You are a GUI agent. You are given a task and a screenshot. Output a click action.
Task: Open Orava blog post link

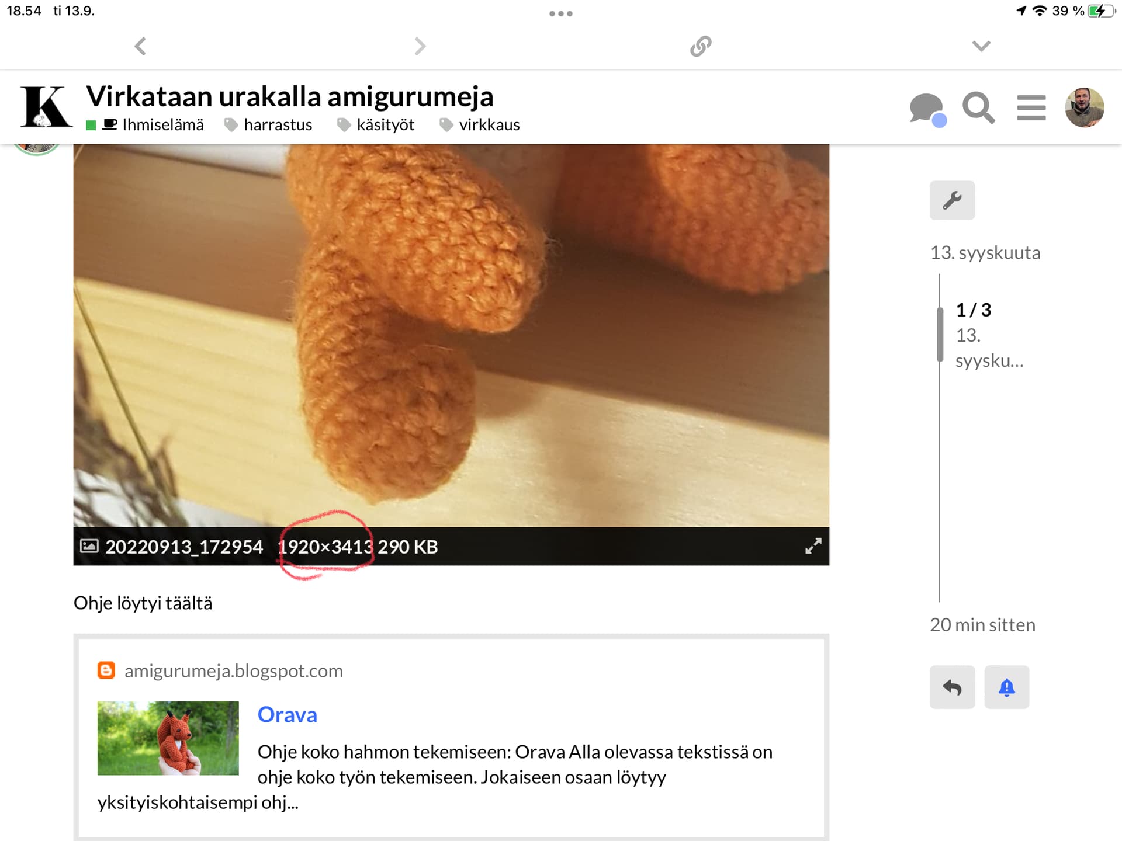click(x=287, y=715)
